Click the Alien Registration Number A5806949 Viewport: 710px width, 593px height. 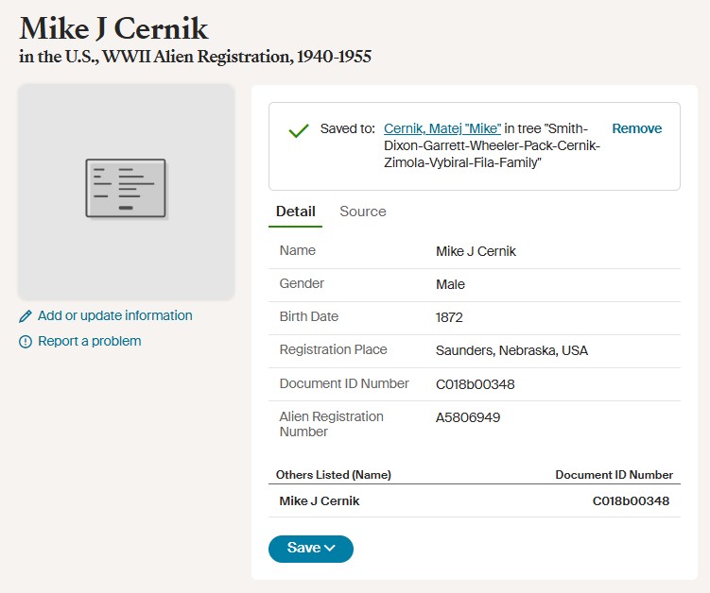(x=468, y=417)
